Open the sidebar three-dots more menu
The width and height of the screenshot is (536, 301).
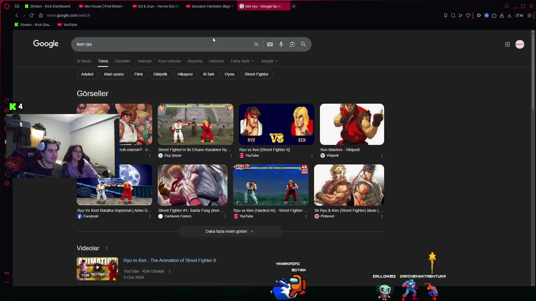(x=7, y=282)
